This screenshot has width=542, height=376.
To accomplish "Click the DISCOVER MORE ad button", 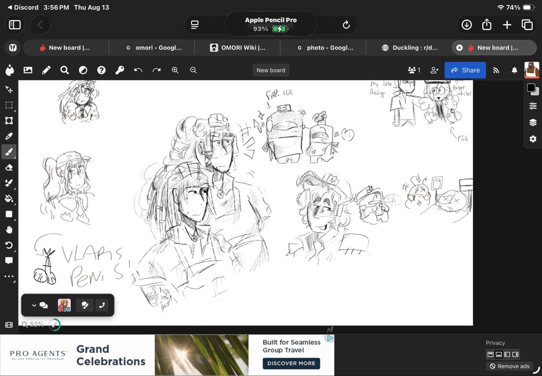I will pos(291,363).
